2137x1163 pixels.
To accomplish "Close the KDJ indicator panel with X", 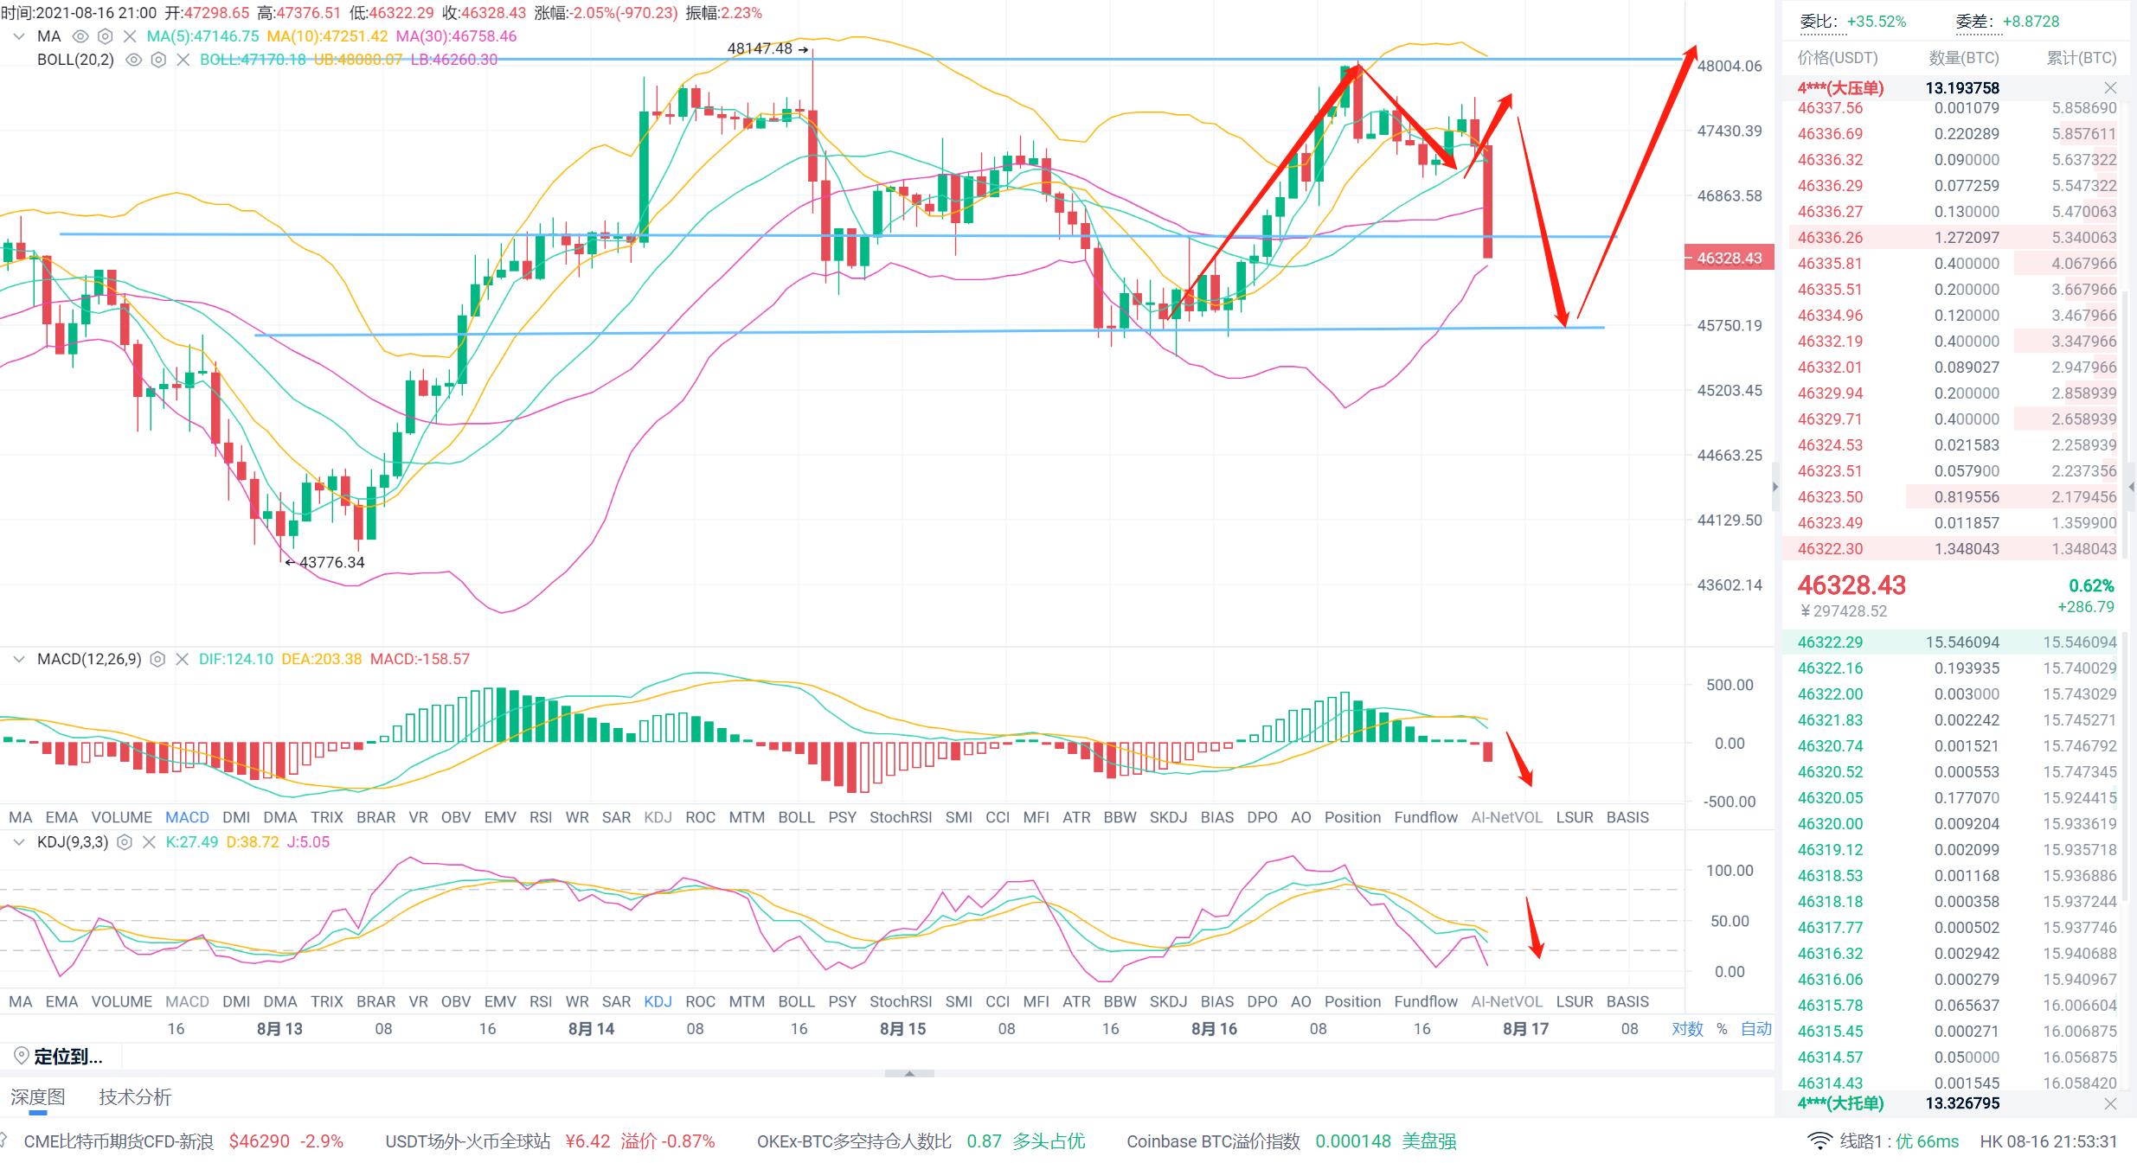I will point(149,842).
